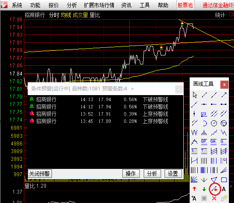This screenshot has height=203, width=234.
Task: Select the vertical line drawing tool
Action: pyautogui.click(x=194, y=114)
